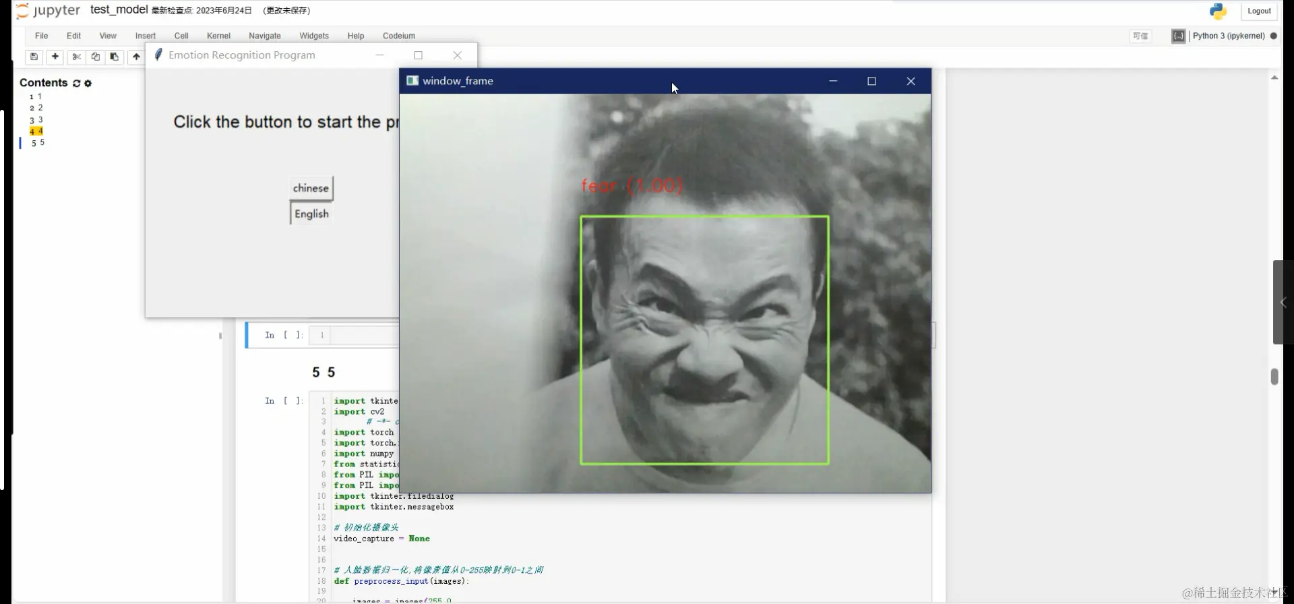Open the Help menu
This screenshot has height=604, width=1294.
pyautogui.click(x=356, y=36)
